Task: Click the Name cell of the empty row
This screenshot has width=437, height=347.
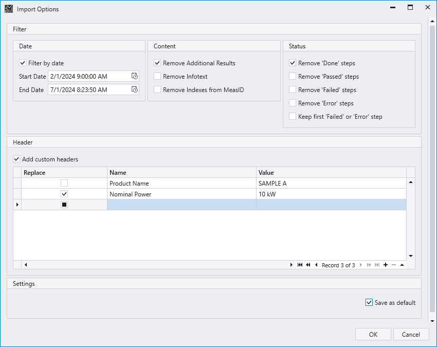Action: (181, 205)
